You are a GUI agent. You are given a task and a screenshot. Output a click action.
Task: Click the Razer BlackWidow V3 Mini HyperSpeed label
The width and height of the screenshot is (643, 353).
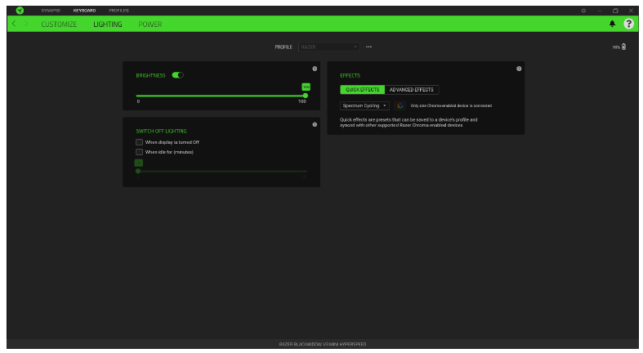click(x=323, y=344)
